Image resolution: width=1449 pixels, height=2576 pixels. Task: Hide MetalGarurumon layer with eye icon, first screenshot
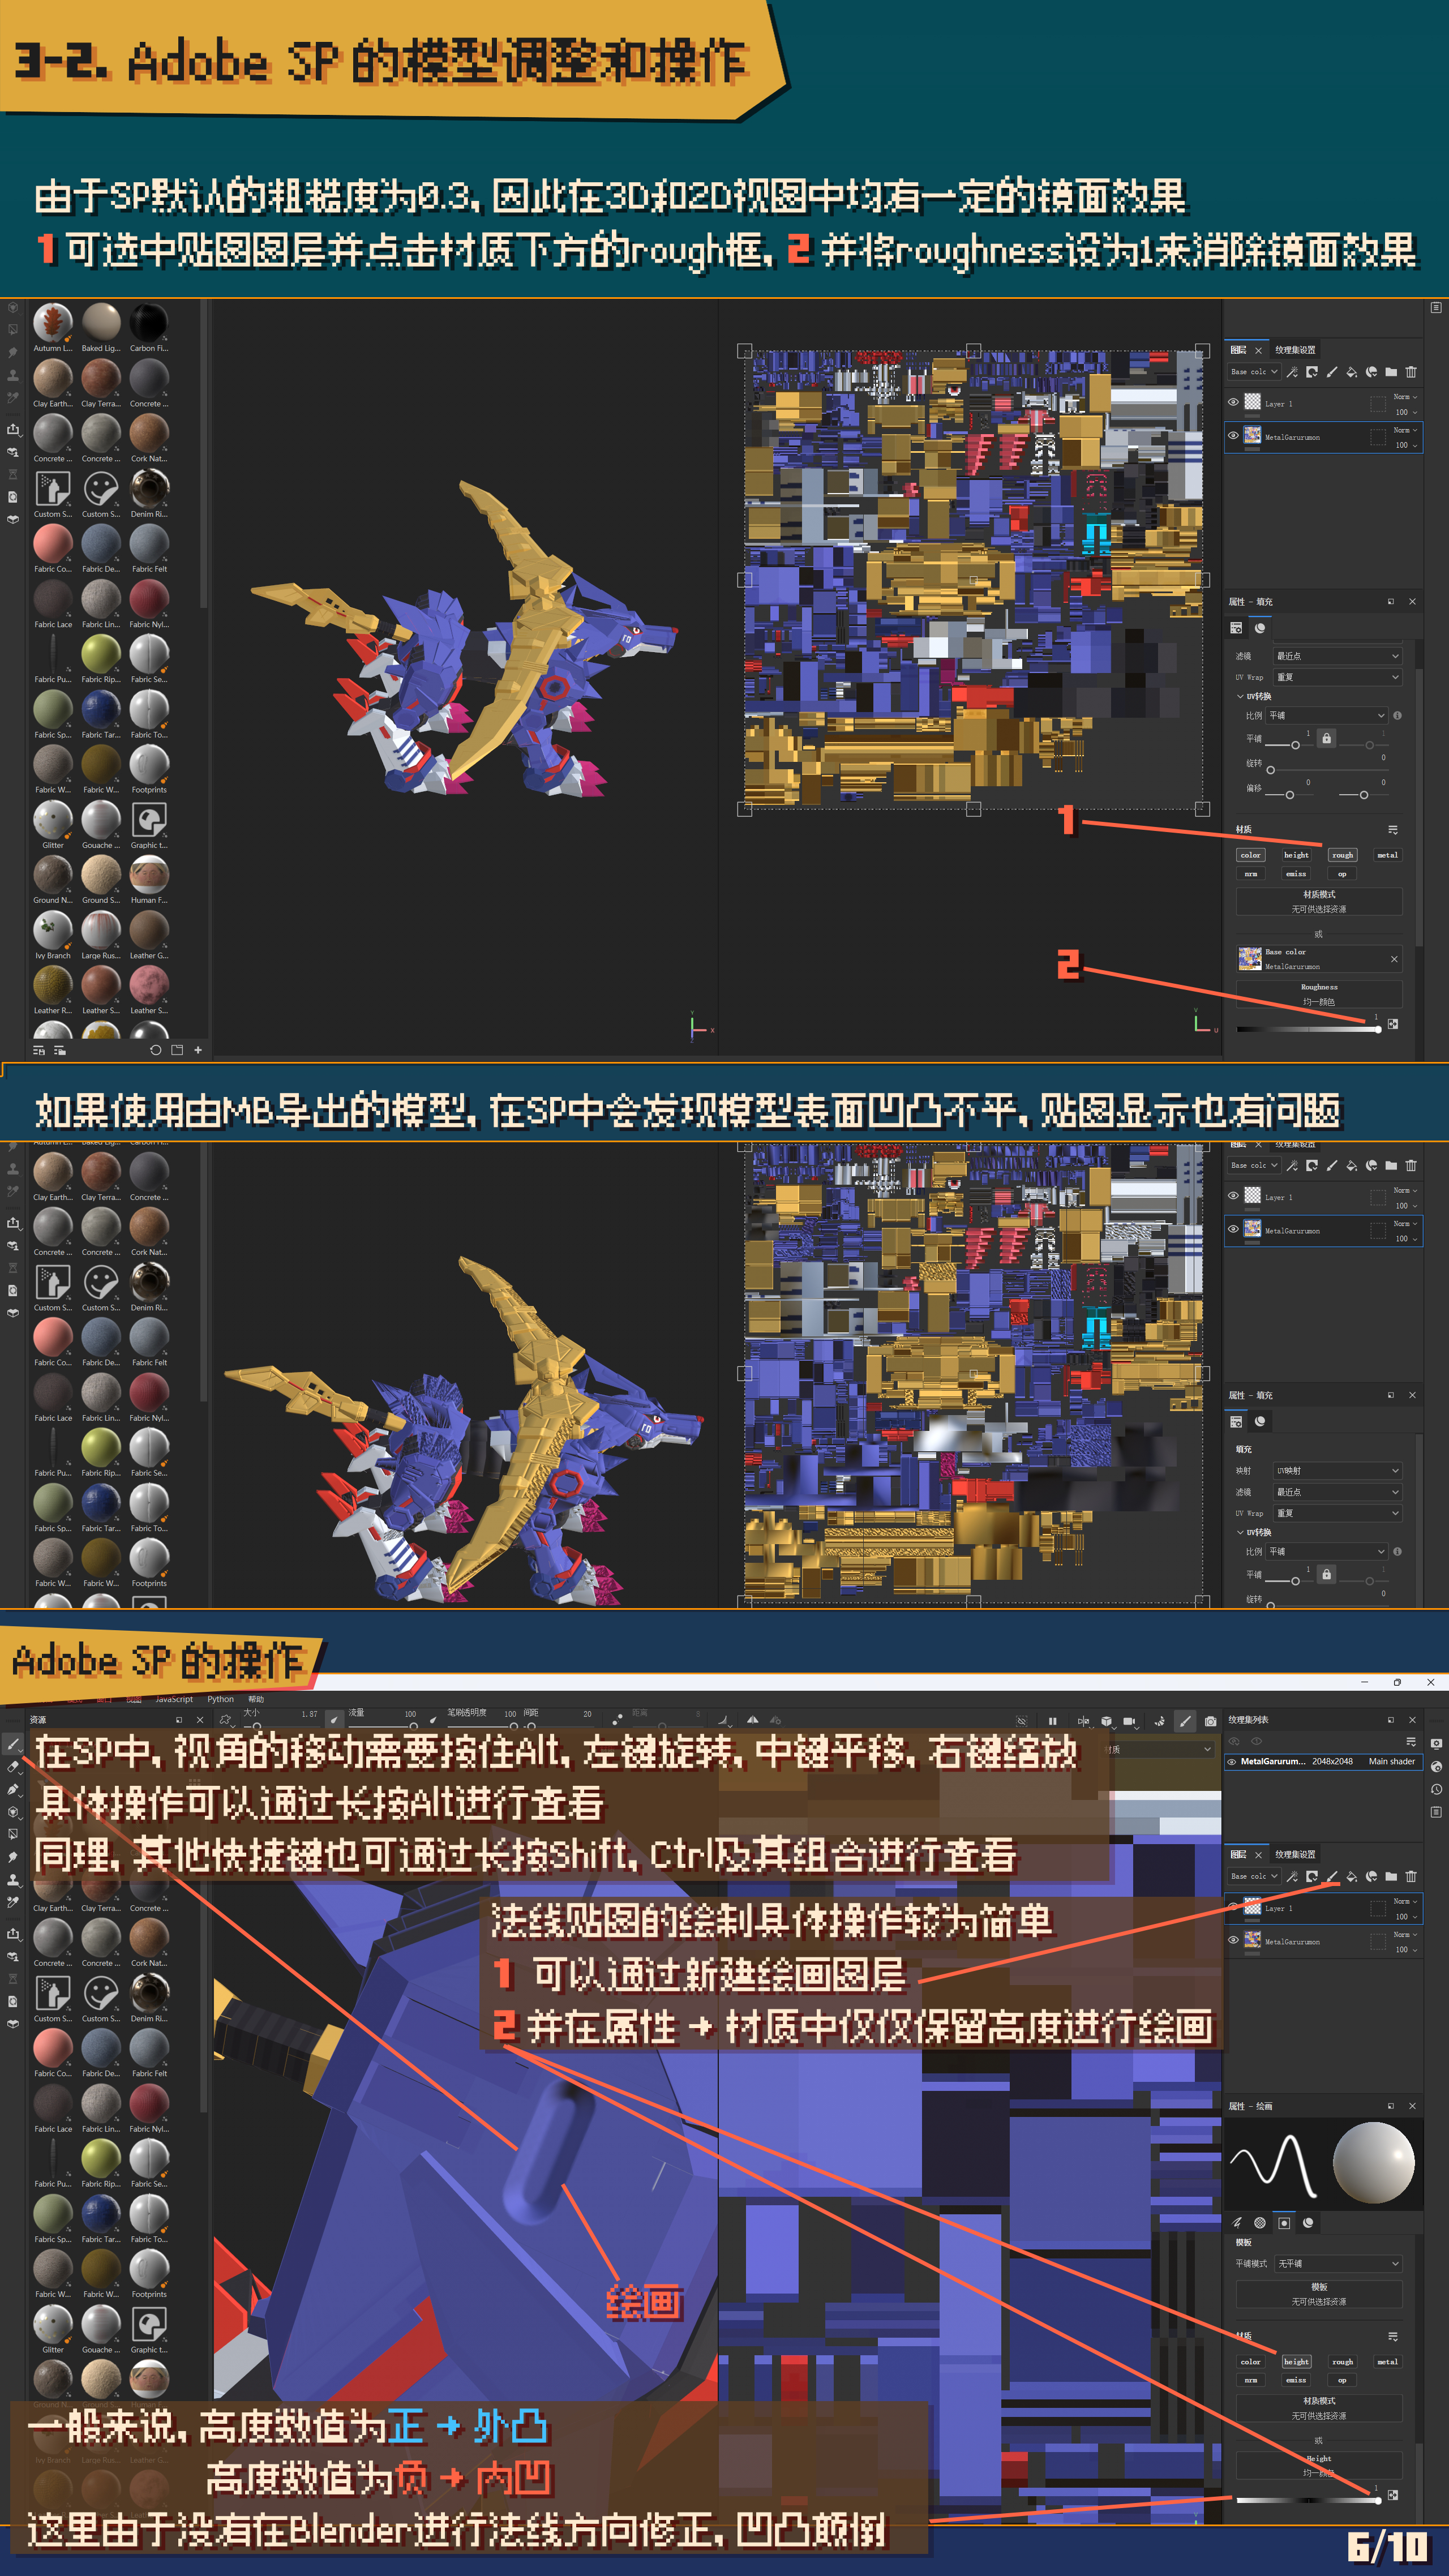[1233, 436]
